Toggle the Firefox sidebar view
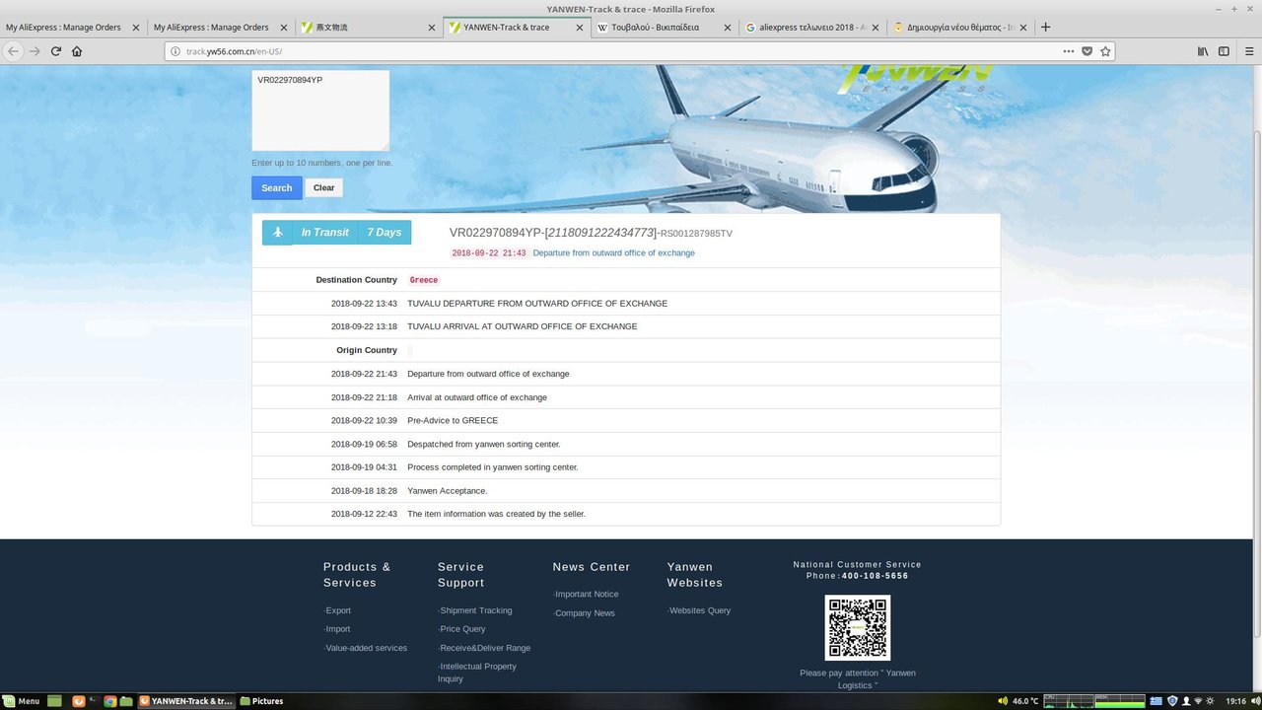This screenshot has width=1262, height=710. click(x=1224, y=51)
